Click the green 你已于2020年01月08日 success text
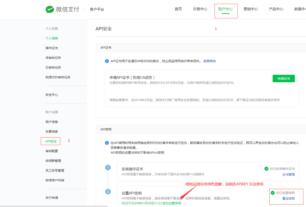This screenshot has width=306, height=207. click(x=151, y=203)
